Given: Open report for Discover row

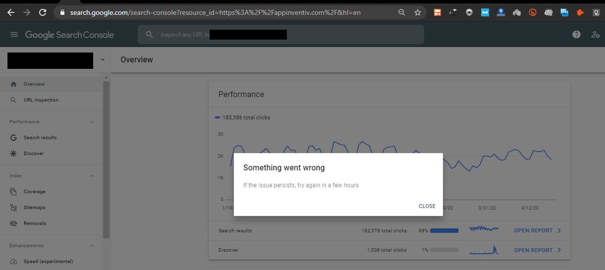Looking at the screenshot, I should (537, 250).
